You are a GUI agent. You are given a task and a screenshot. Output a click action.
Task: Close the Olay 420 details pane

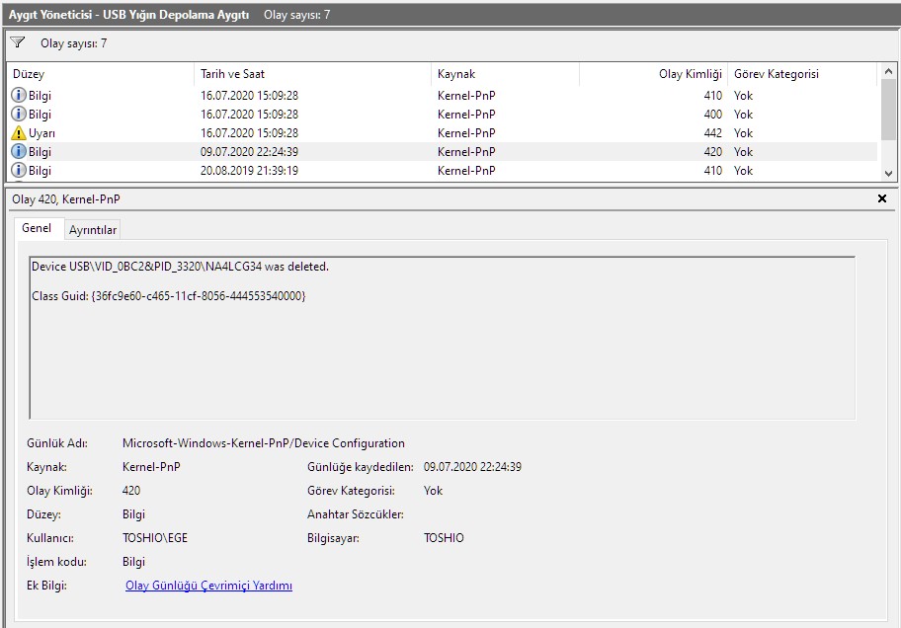coord(882,199)
